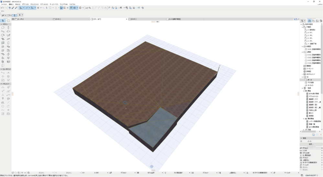Select the Camera tool under ビューポイント

tap(8, 80)
